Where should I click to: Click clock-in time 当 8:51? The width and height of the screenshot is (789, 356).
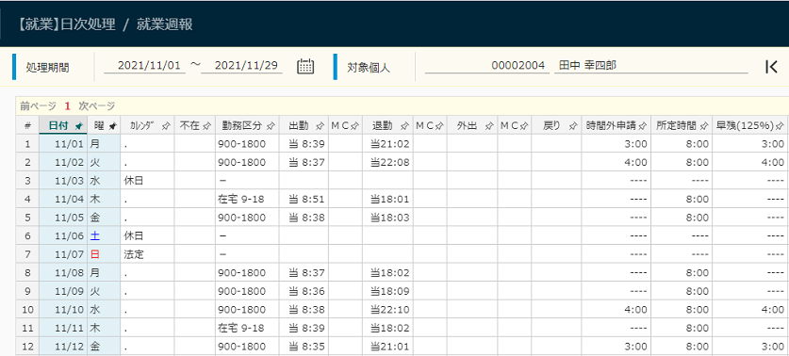click(x=304, y=199)
